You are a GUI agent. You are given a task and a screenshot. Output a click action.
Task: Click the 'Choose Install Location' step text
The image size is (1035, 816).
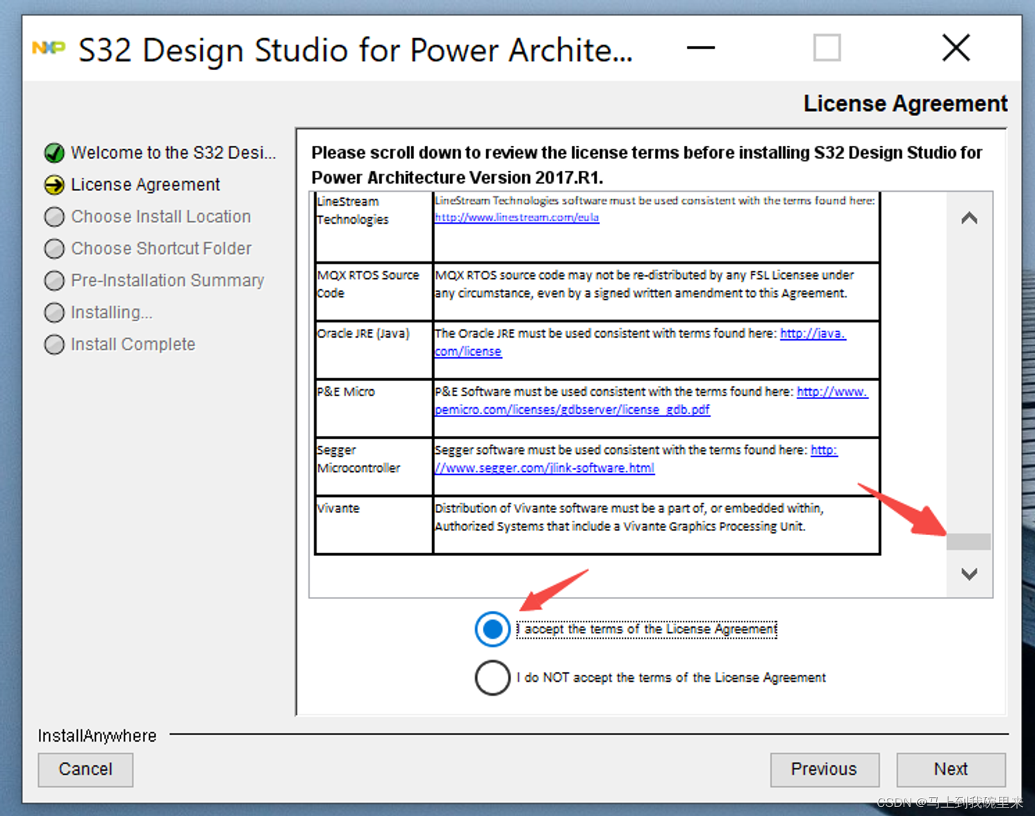point(161,217)
